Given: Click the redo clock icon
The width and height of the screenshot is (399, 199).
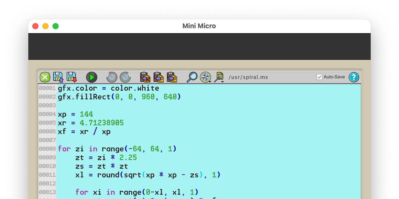Looking at the screenshot, I should click(125, 77).
